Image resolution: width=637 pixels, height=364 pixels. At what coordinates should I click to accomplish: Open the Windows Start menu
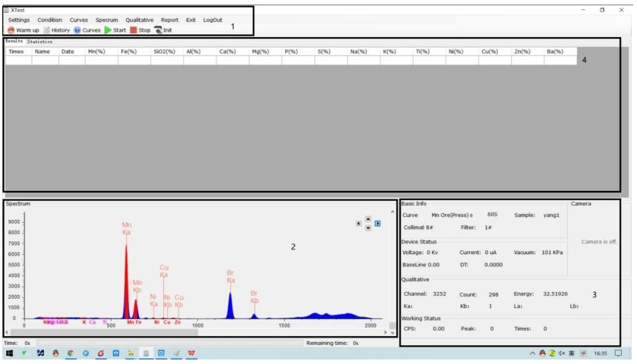pyautogui.click(x=8, y=353)
